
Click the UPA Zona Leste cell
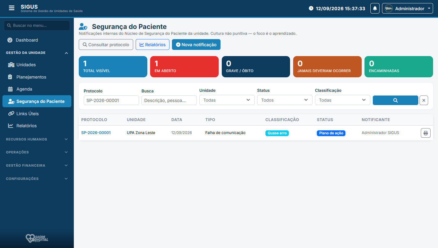tap(141, 133)
